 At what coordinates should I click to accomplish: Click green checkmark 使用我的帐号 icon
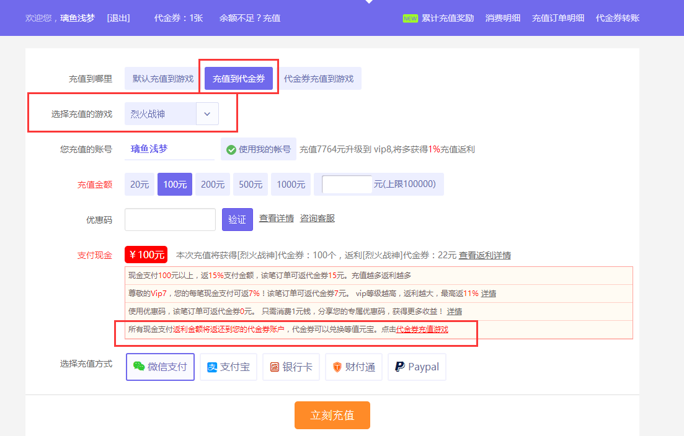pyautogui.click(x=231, y=149)
